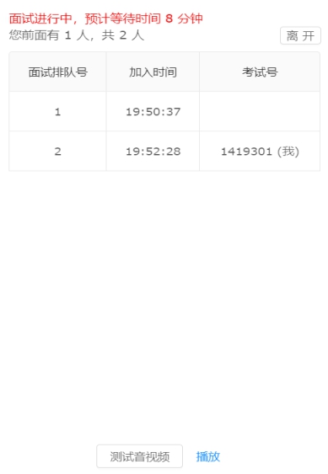
Task: Click the empty 考试号 cell in first row
Action: point(260,111)
